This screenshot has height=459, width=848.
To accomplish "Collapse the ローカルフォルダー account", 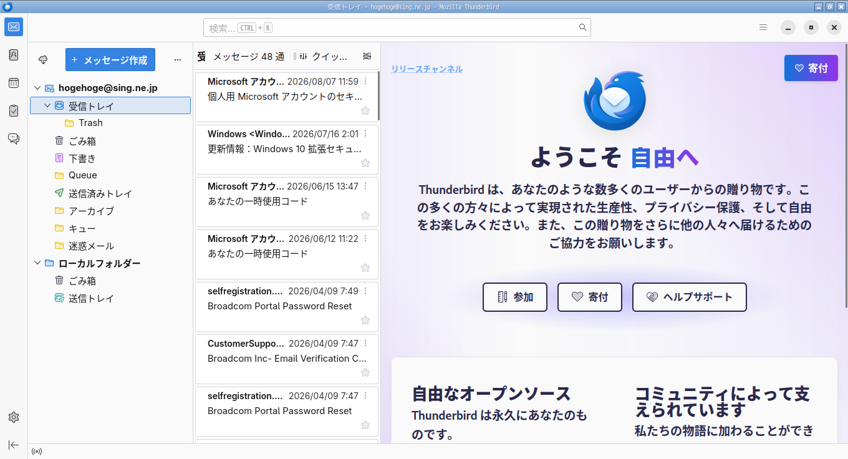I will 37,263.
